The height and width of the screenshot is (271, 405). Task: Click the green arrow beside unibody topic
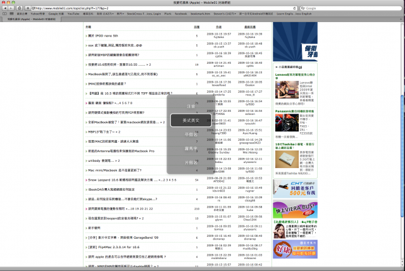(x=86, y=160)
